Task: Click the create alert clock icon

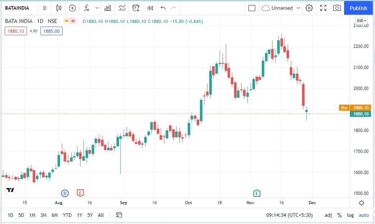Action: tap(136, 8)
